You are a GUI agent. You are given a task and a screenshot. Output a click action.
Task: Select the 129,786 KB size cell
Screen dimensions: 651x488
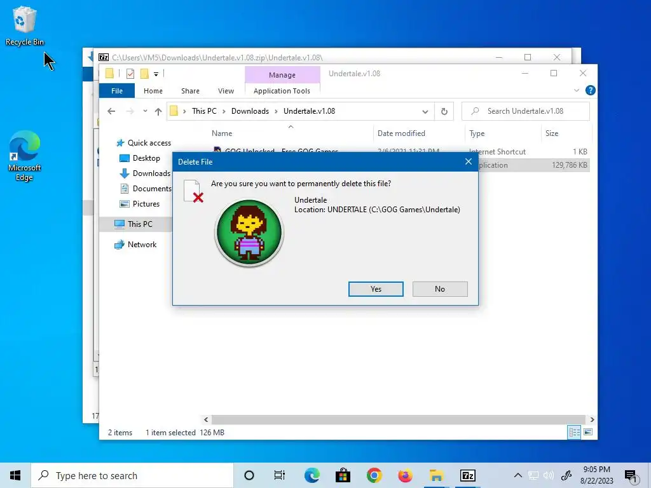point(569,165)
